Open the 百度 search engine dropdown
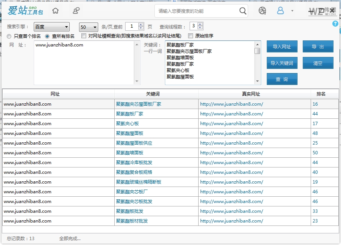The height and width of the screenshot is (245, 341). coord(51,26)
